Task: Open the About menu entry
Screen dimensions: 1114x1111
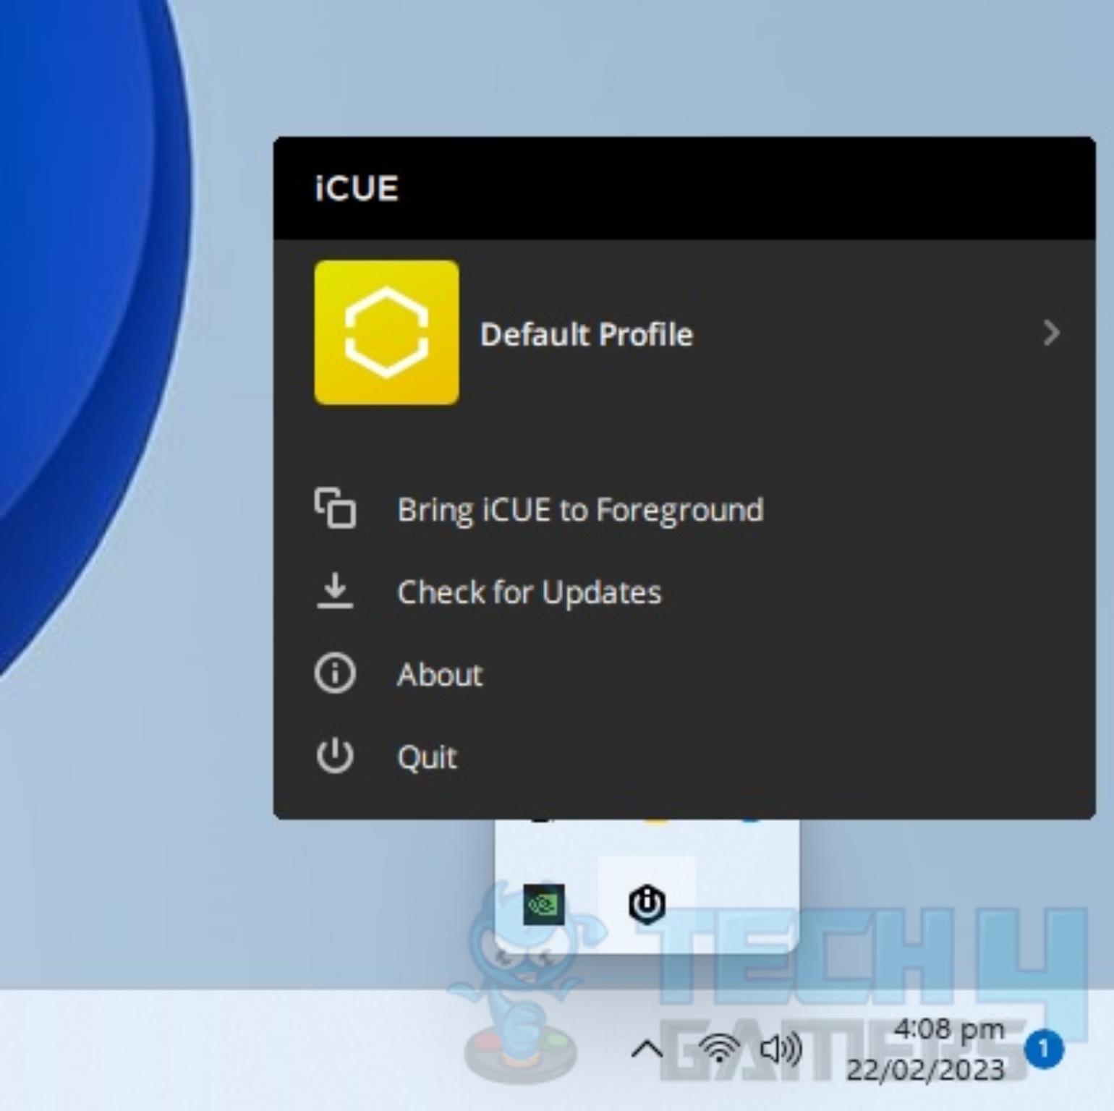Action: pyautogui.click(x=439, y=675)
